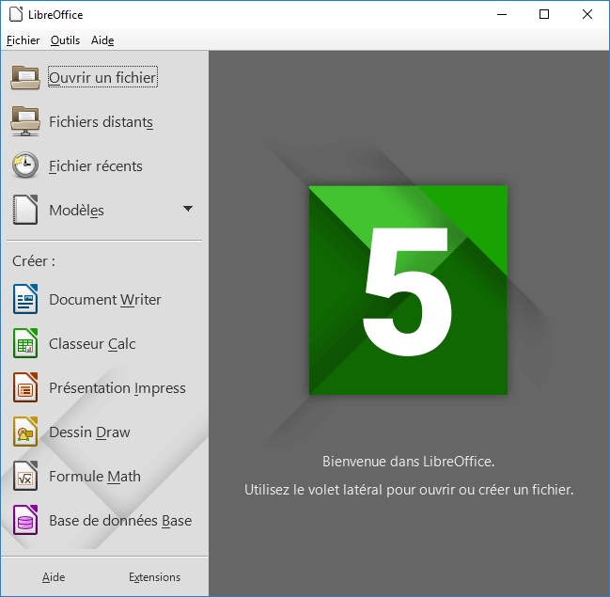Open the Outils menu
610x597 pixels.
coord(66,40)
